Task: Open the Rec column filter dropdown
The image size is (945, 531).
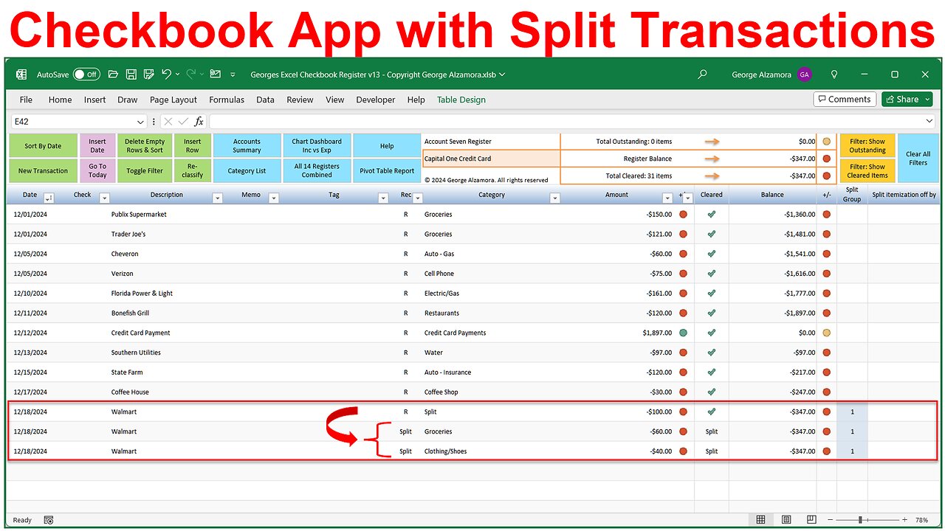Action: point(418,198)
